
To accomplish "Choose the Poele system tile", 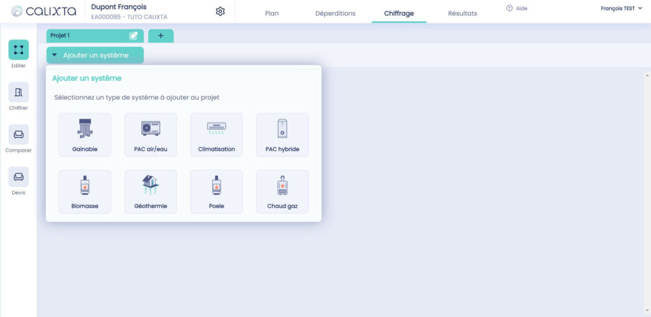I will click(x=216, y=192).
